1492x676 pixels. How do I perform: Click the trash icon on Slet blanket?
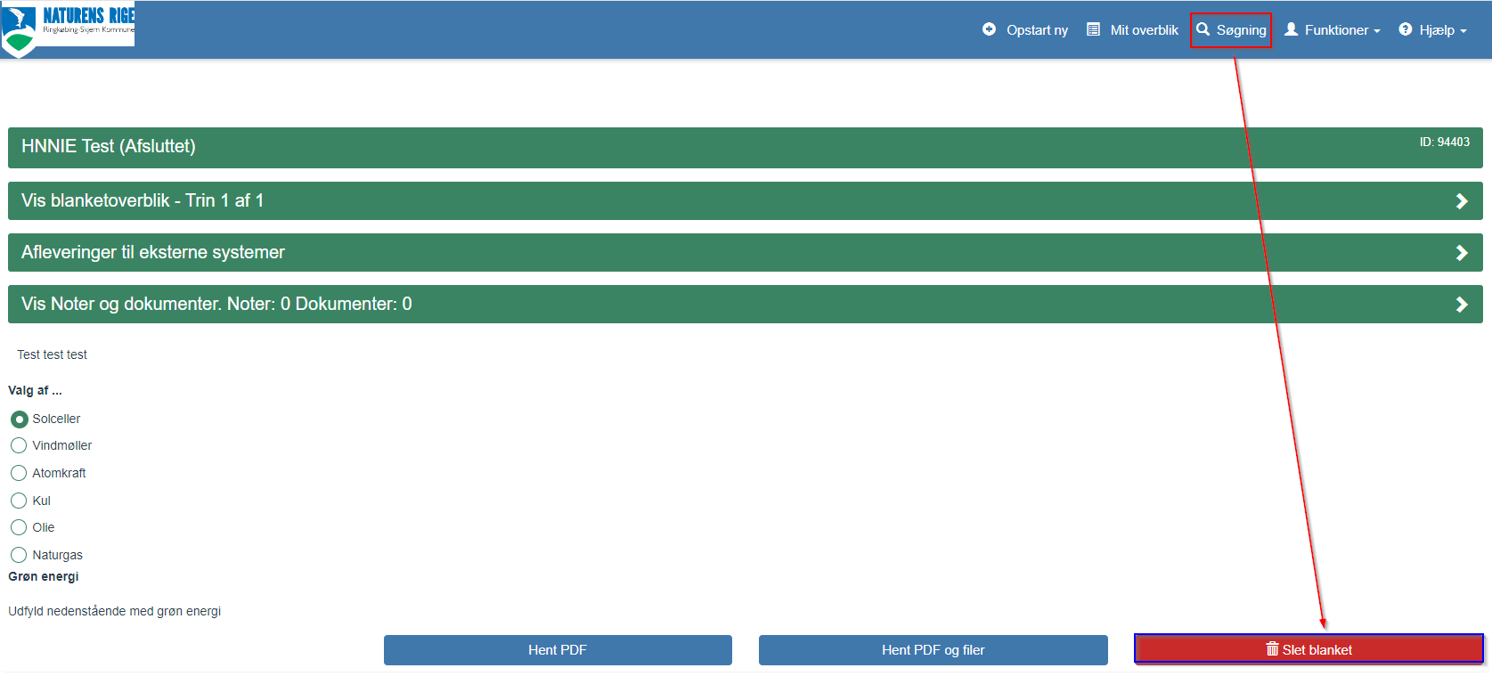1272,648
